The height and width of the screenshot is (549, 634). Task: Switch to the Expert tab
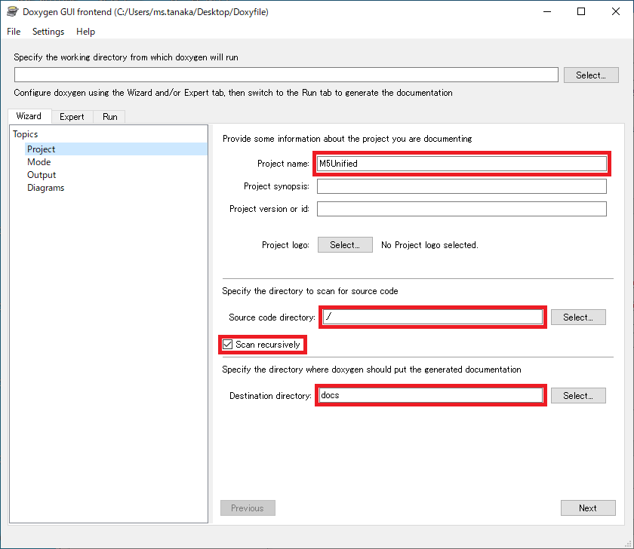point(72,117)
